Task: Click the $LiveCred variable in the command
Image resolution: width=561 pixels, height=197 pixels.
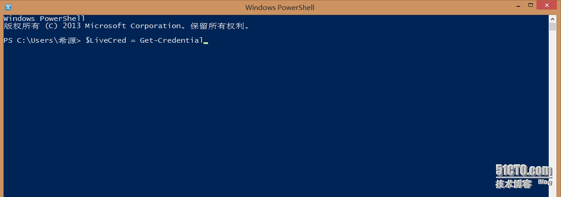Action: [x=105, y=40]
